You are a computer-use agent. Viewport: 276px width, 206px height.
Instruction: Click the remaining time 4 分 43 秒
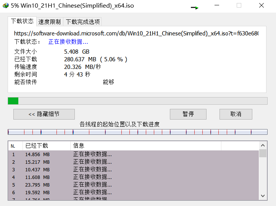(77, 75)
